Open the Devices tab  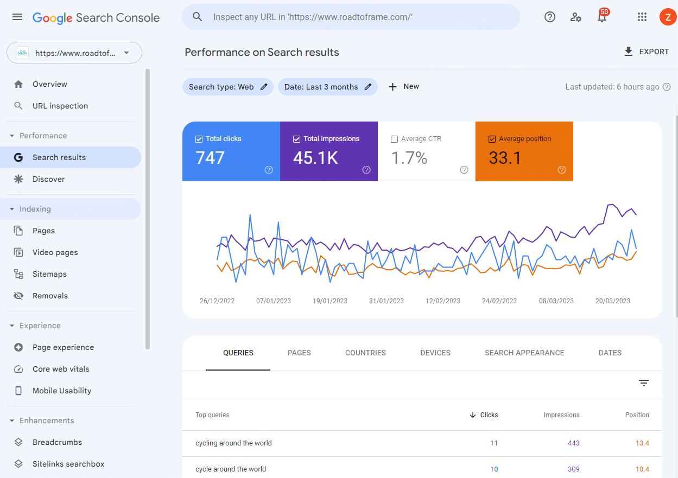[435, 353]
